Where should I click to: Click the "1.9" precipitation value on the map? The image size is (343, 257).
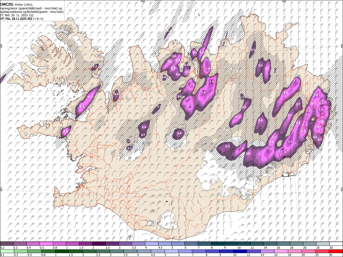(212, 82)
